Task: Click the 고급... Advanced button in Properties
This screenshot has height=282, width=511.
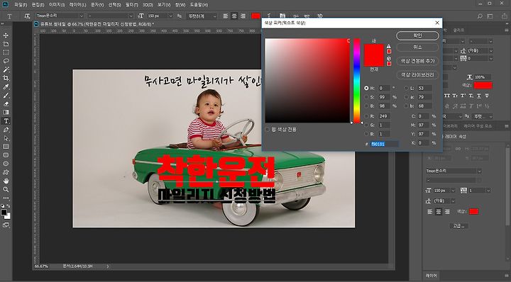Action: click(459, 226)
